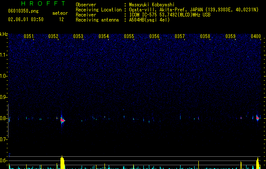
Task: Click the 0.7 kHz axis label
Action: [3, 139]
